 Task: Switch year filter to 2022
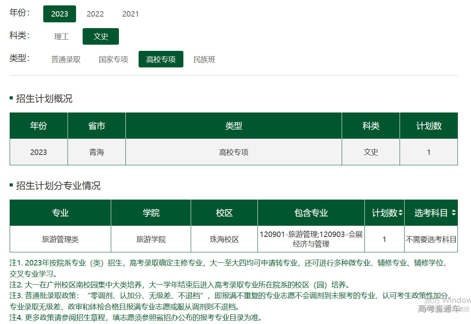(x=95, y=14)
